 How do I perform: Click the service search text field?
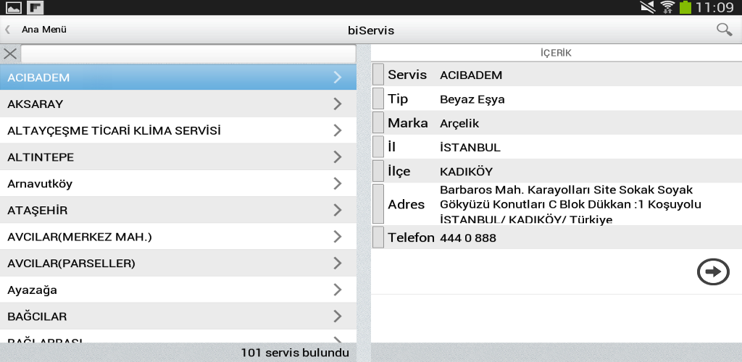pyautogui.click(x=188, y=54)
